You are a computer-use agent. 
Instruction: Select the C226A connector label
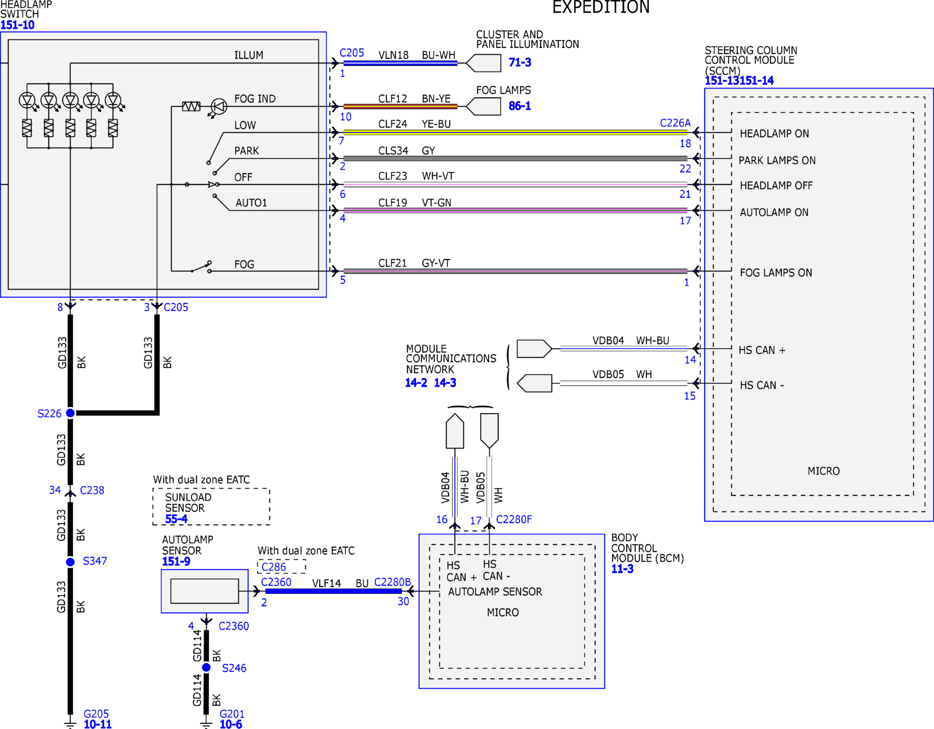pos(675,123)
